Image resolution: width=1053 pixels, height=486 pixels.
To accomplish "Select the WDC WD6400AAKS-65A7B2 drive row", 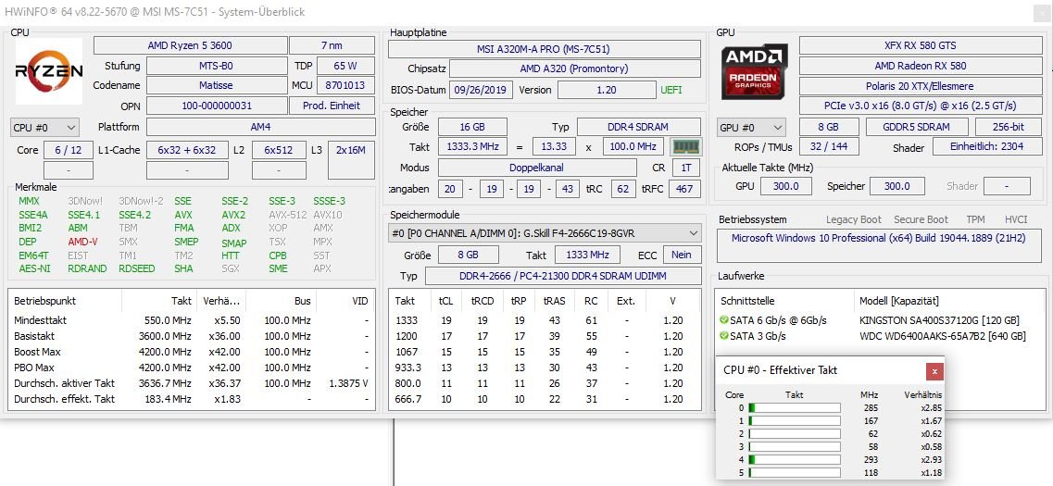I will tap(879, 336).
